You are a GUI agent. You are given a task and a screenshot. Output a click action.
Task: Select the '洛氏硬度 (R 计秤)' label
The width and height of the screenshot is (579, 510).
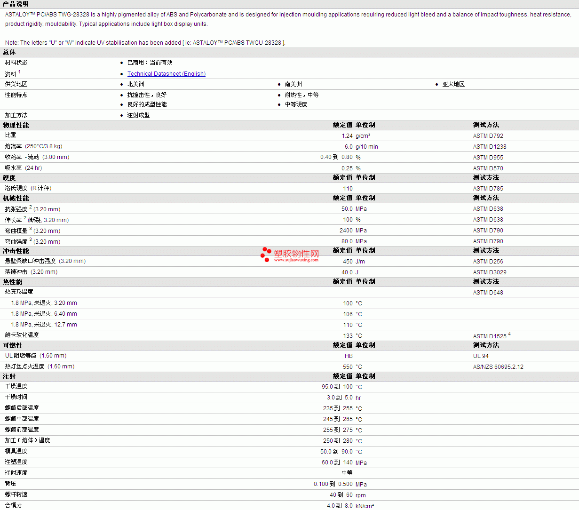28,188
